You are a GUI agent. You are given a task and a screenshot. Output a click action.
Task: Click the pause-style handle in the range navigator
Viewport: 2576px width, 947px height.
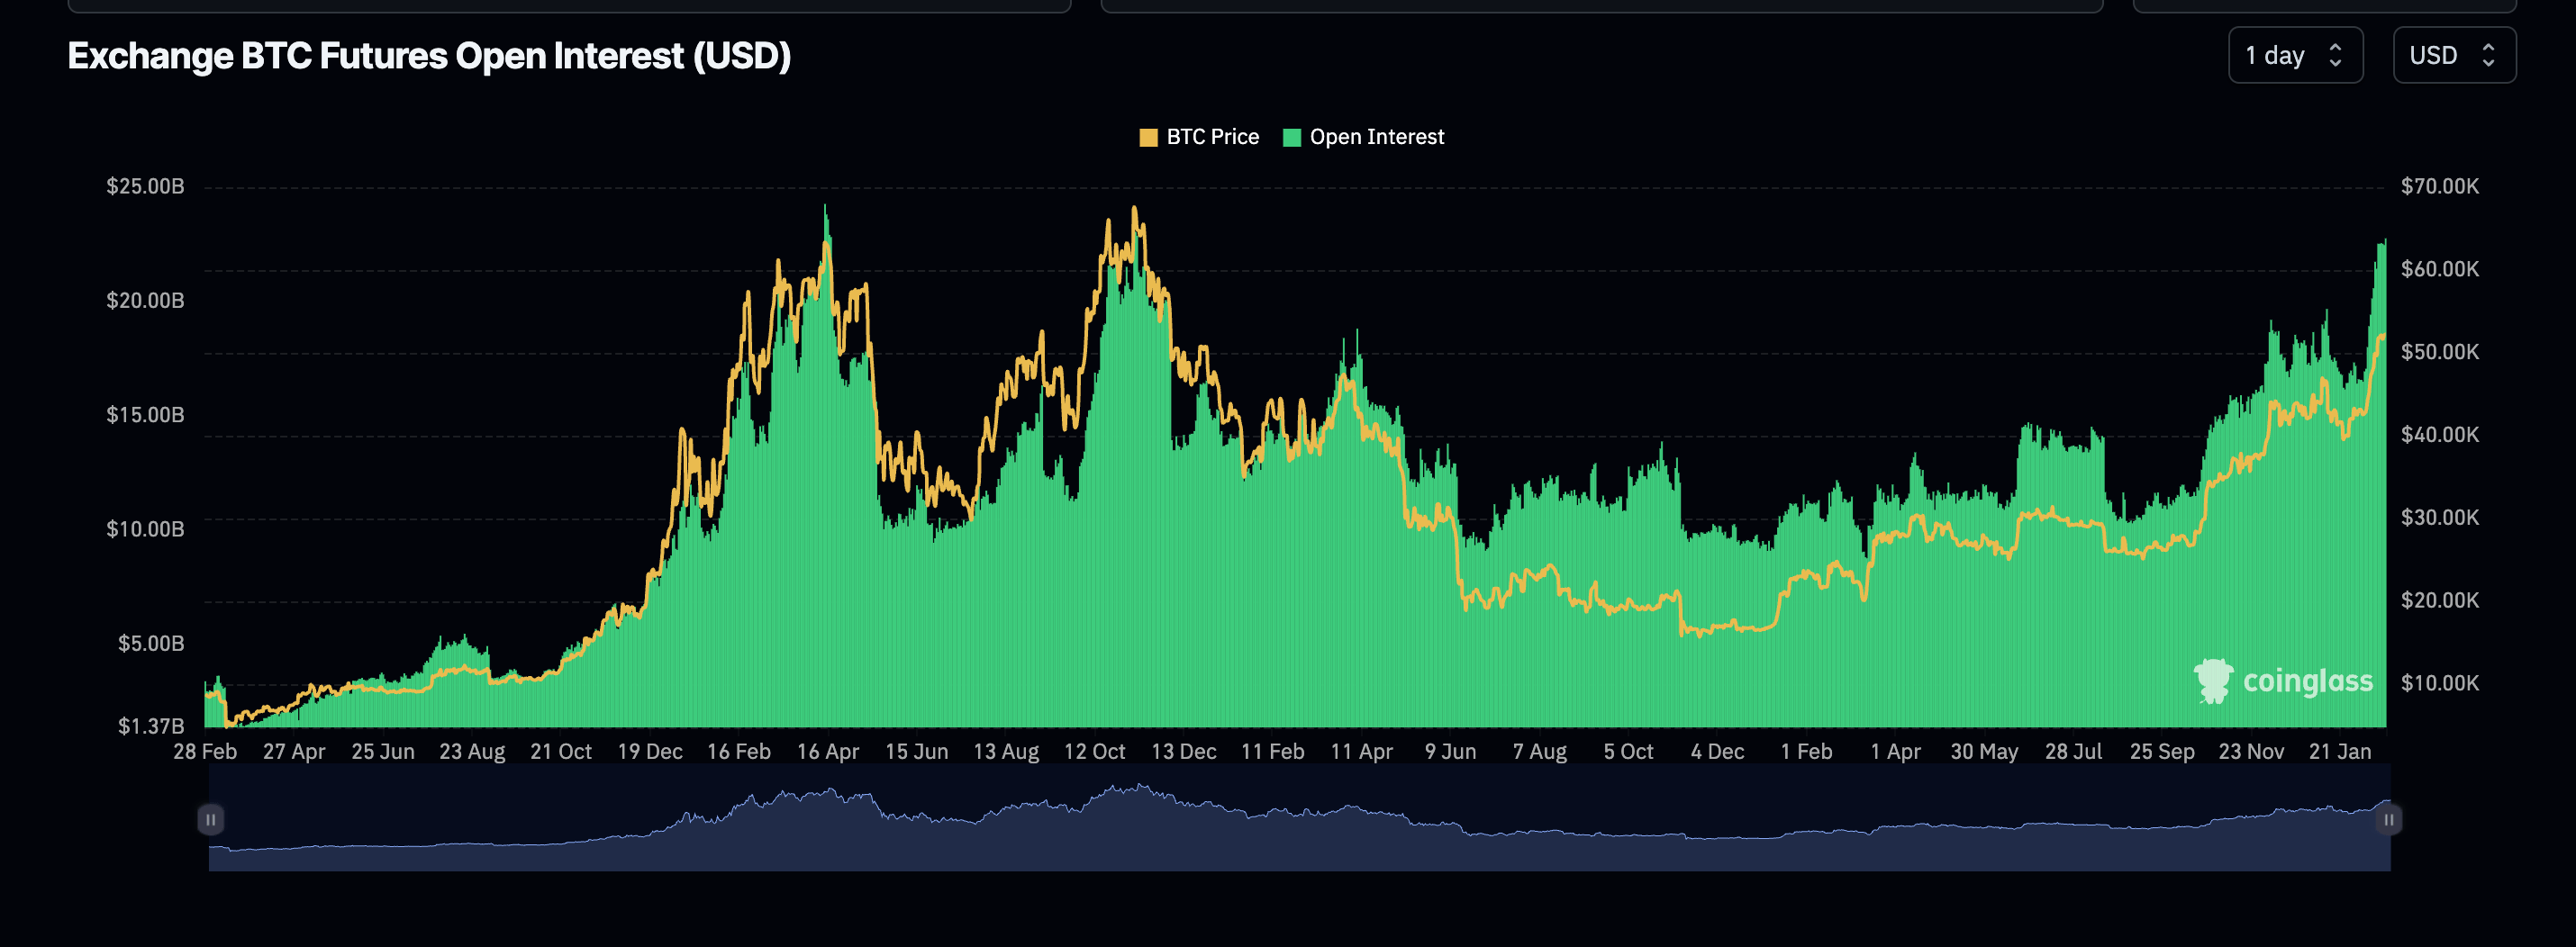(x=211, y=819)
